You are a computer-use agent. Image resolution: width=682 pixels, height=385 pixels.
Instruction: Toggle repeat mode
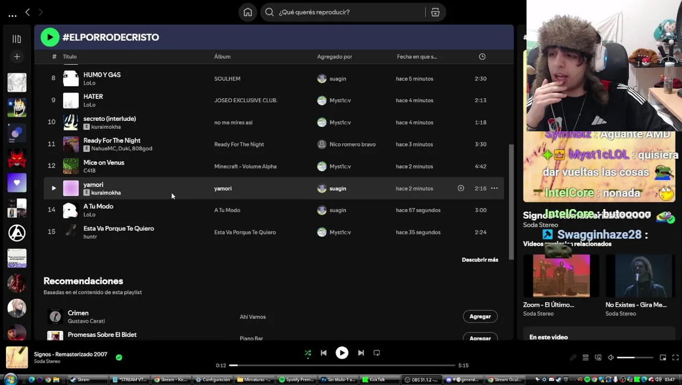(x=377, y=353)
